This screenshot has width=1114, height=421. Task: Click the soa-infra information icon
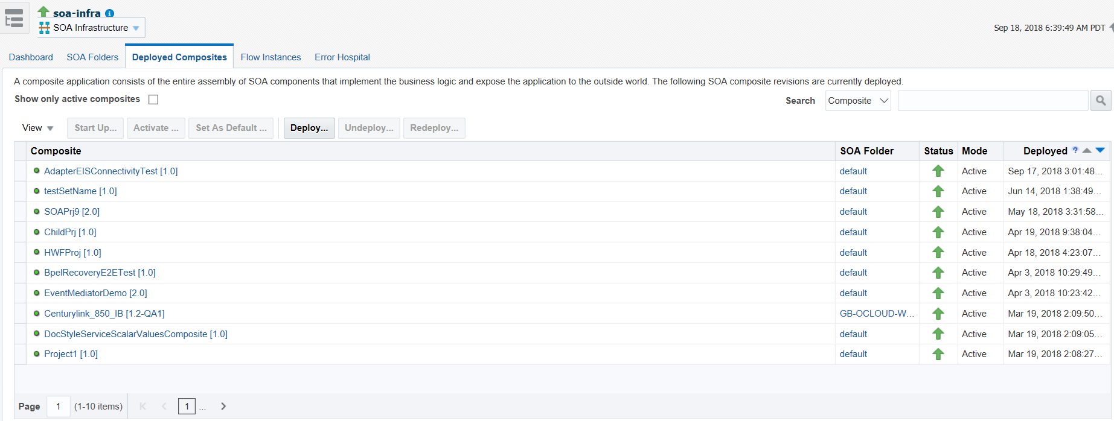point(109,13)
